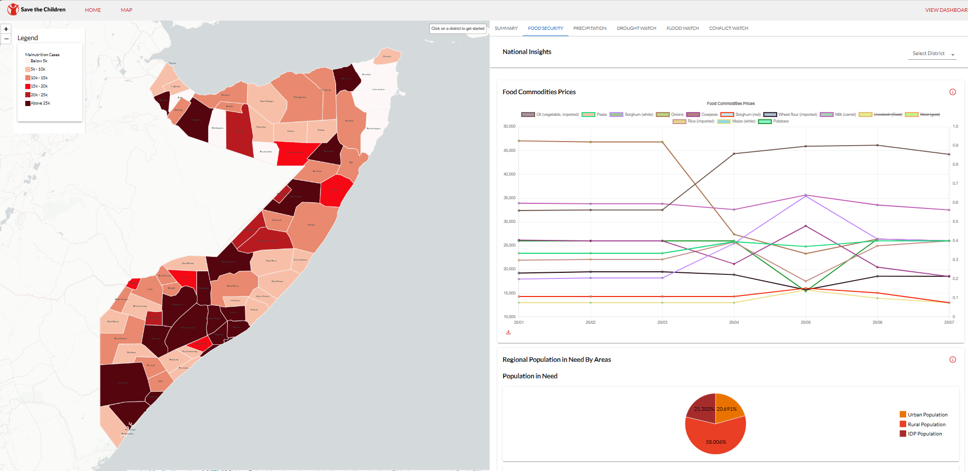Navigate to Home in top bar
The height and width of the screenshot is (471, 968).
[x=93, y=10]
